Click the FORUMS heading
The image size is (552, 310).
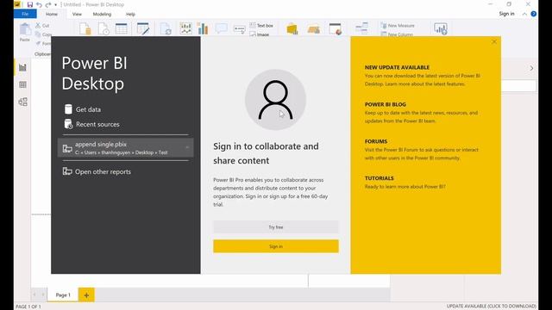click(x=376, y=141)
